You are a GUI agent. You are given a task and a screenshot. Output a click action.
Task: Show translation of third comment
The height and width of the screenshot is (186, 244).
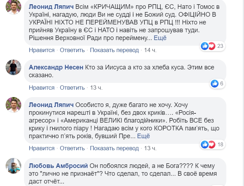pyautogui.click(x=115, y=148)
